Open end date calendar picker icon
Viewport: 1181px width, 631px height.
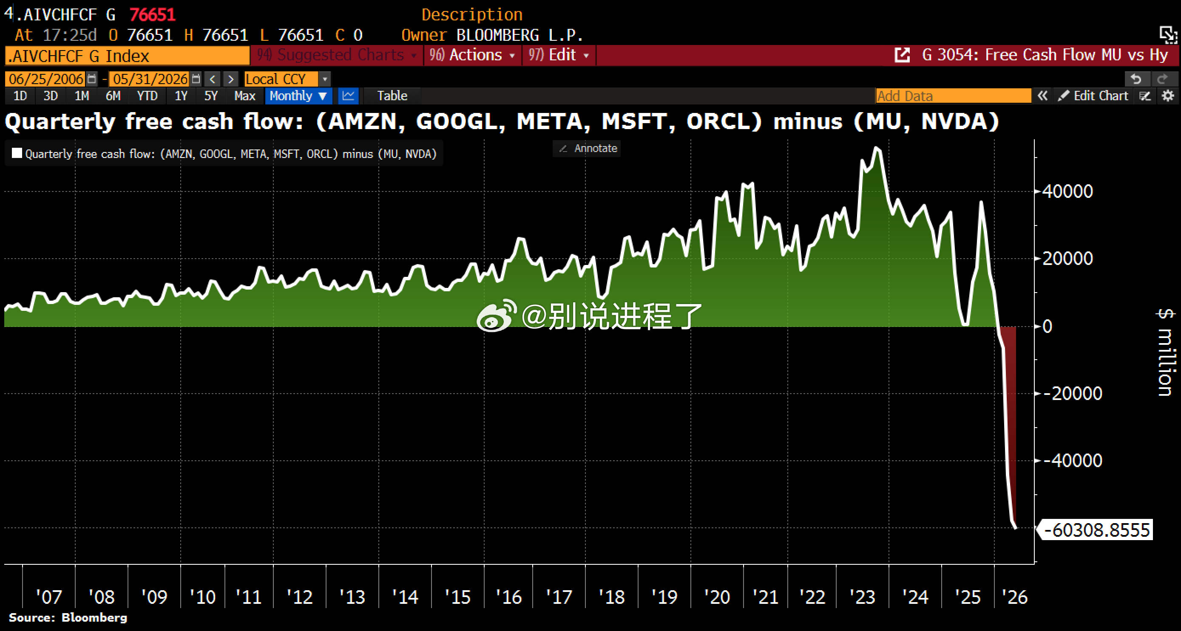tap(196, 79)
